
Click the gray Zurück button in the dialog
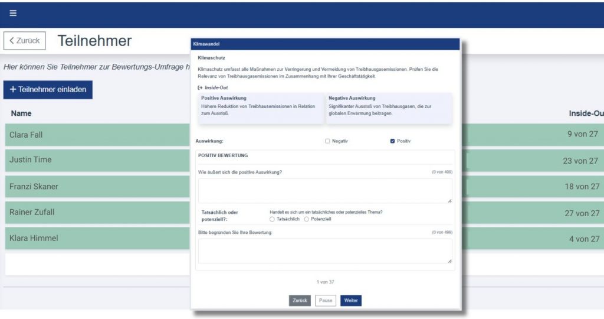(300, 301)
